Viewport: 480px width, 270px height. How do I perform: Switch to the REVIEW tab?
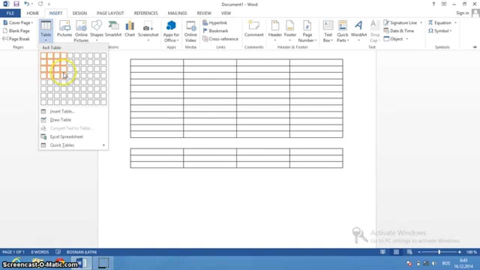pos(204,13)
